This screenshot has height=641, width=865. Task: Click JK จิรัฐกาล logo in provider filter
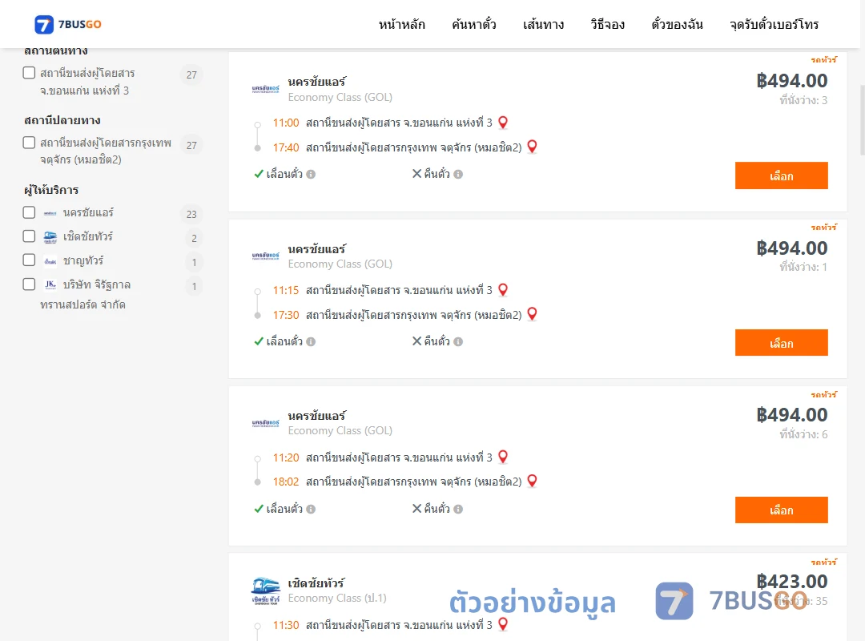pyautogui.click(x=50, y=285)
